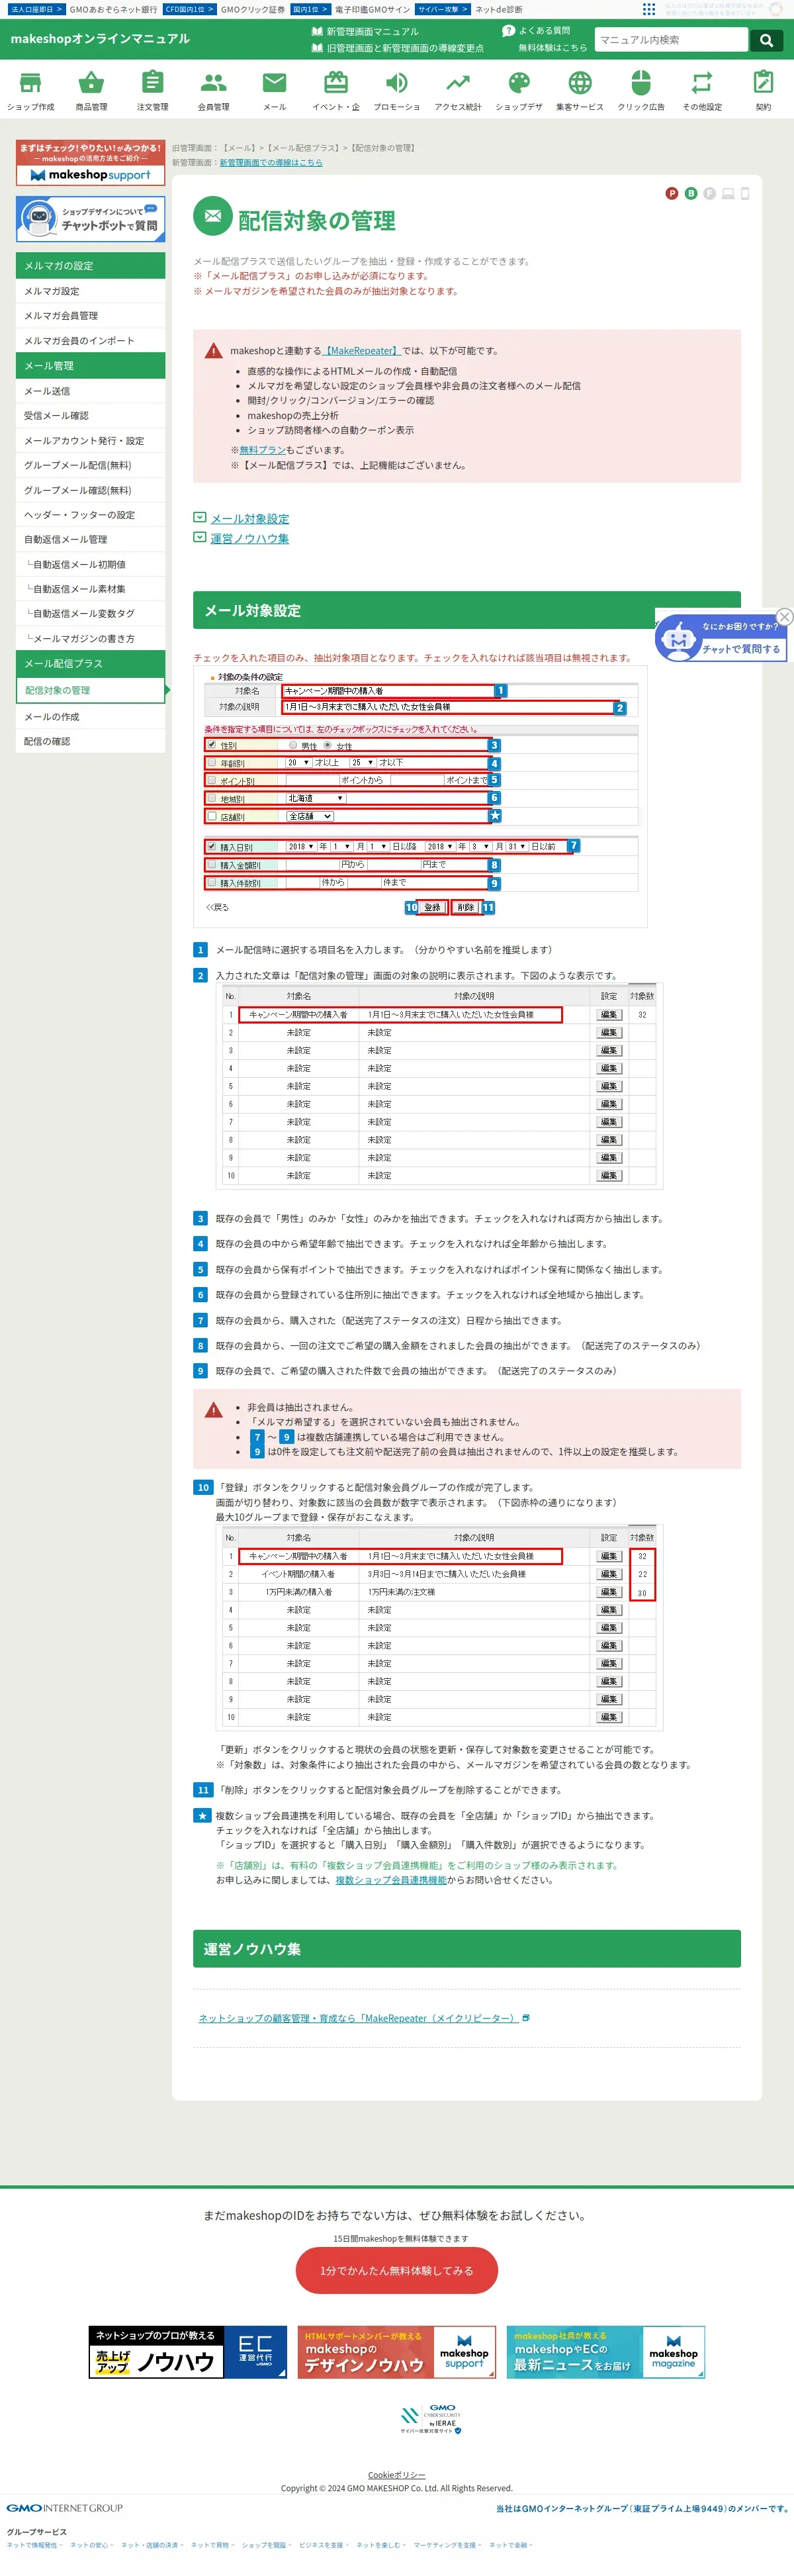Click the よくある質問 question icon
Image resolution: width=794 pixels, height=2576 pixels.
pyautogui.click(x=508, y=31)
